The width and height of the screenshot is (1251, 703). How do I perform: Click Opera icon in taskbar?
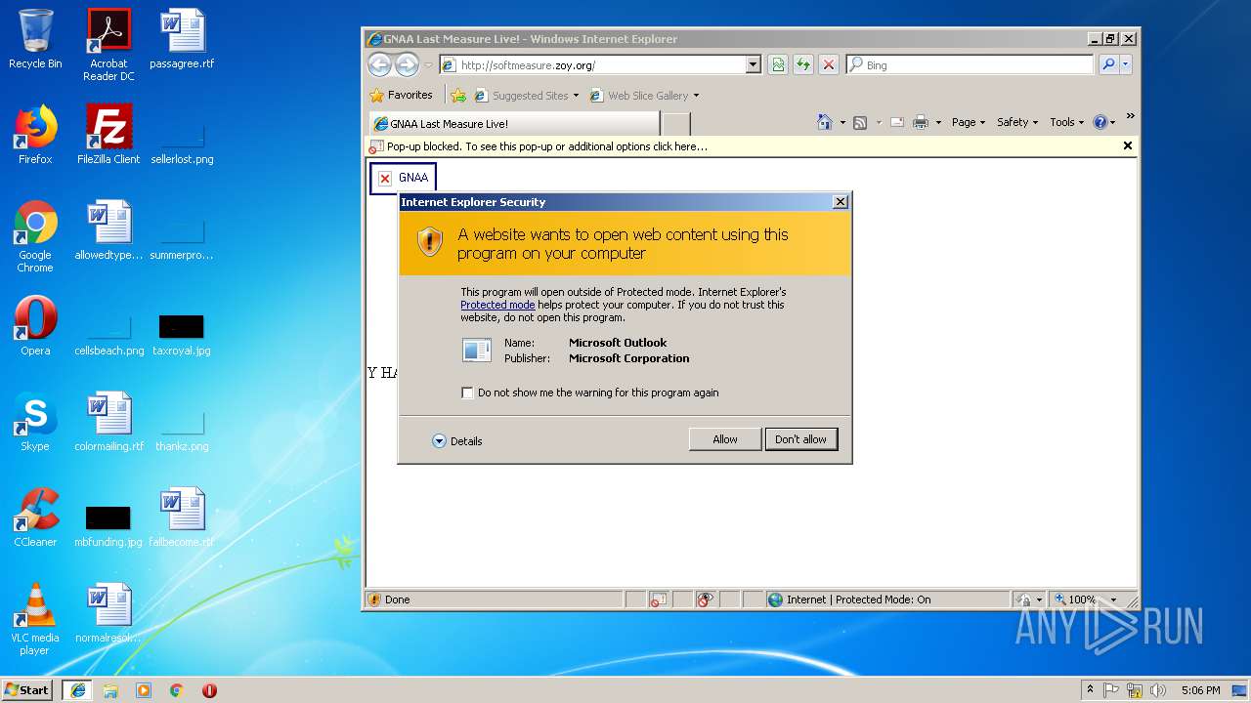click(x=209, y=690)
